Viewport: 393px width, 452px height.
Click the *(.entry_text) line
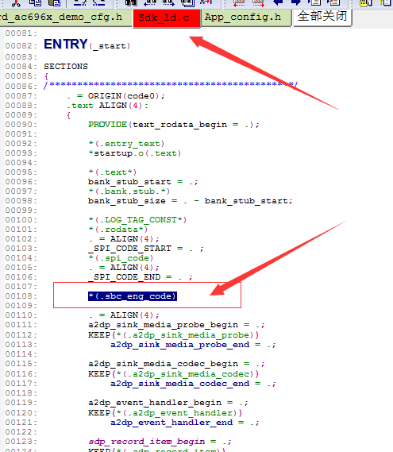(x=126, y=144)
